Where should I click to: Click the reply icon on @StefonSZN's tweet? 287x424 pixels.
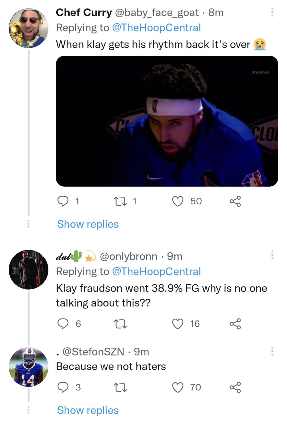(63, 387)
